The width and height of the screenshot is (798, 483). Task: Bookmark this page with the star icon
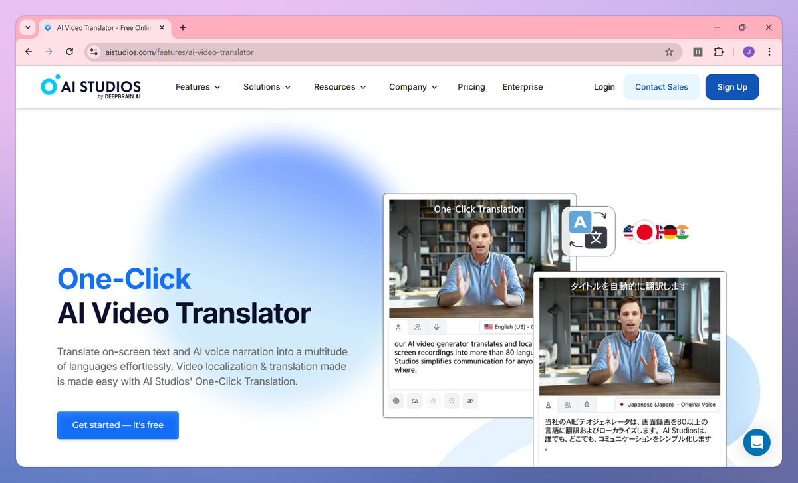point(669,52)
